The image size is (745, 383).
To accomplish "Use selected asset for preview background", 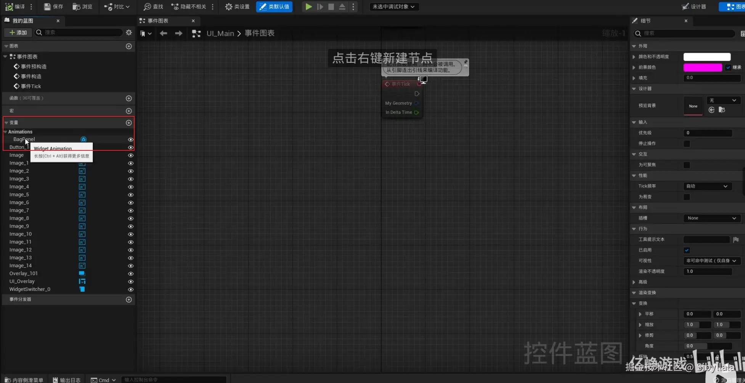I will point(711,110).
